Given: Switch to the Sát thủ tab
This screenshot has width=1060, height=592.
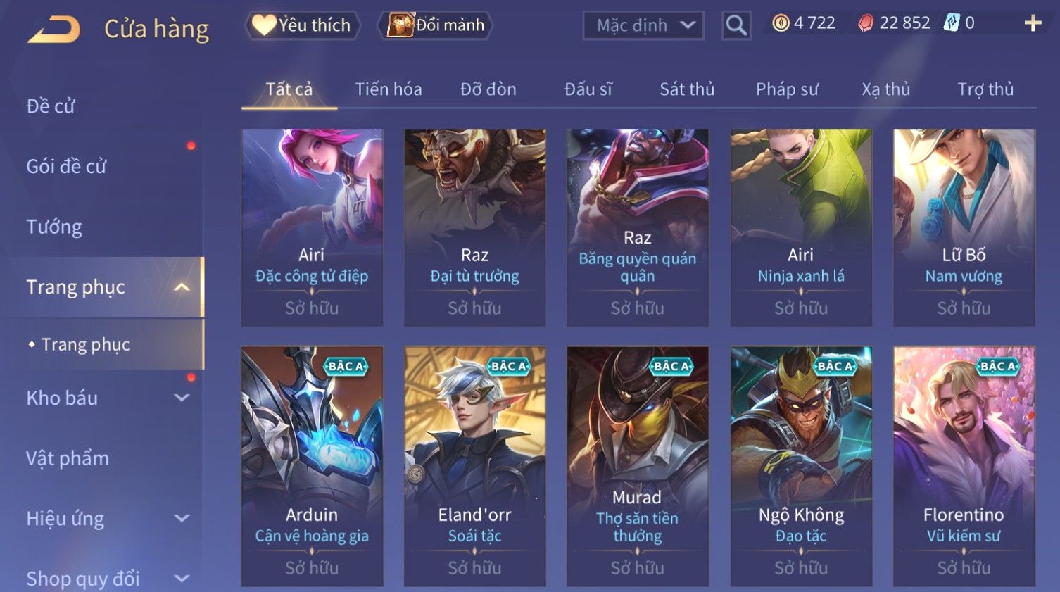Looking at the screenshot, I should [x=687, y=89].
